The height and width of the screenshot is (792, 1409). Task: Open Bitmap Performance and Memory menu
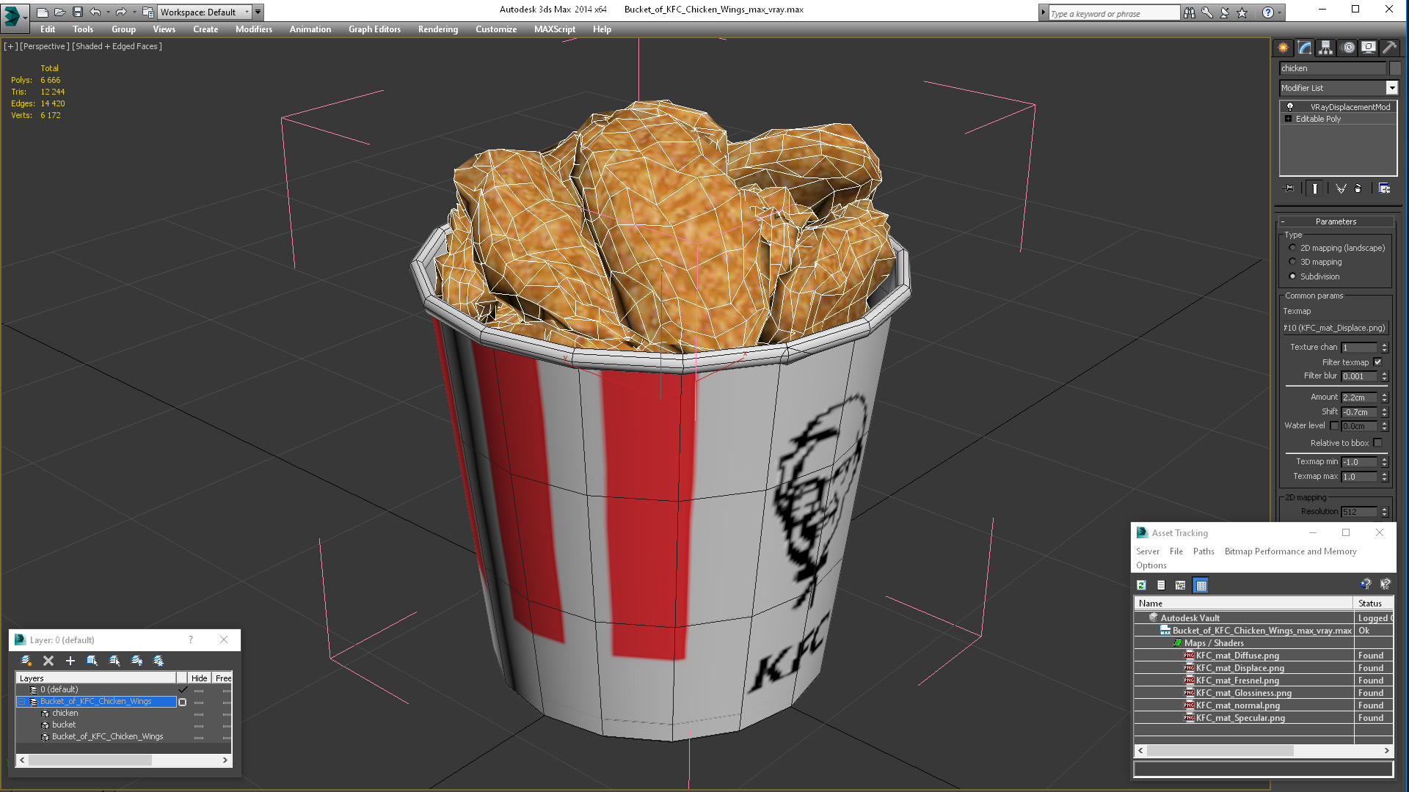1290,551
